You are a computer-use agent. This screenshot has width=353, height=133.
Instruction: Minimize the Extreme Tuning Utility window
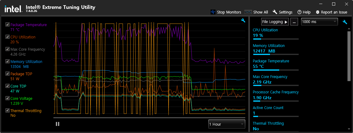coord(321,4)
